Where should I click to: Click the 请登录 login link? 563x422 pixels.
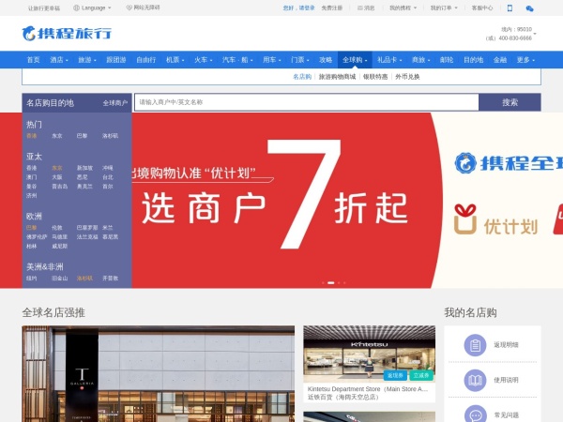point(307,8)
